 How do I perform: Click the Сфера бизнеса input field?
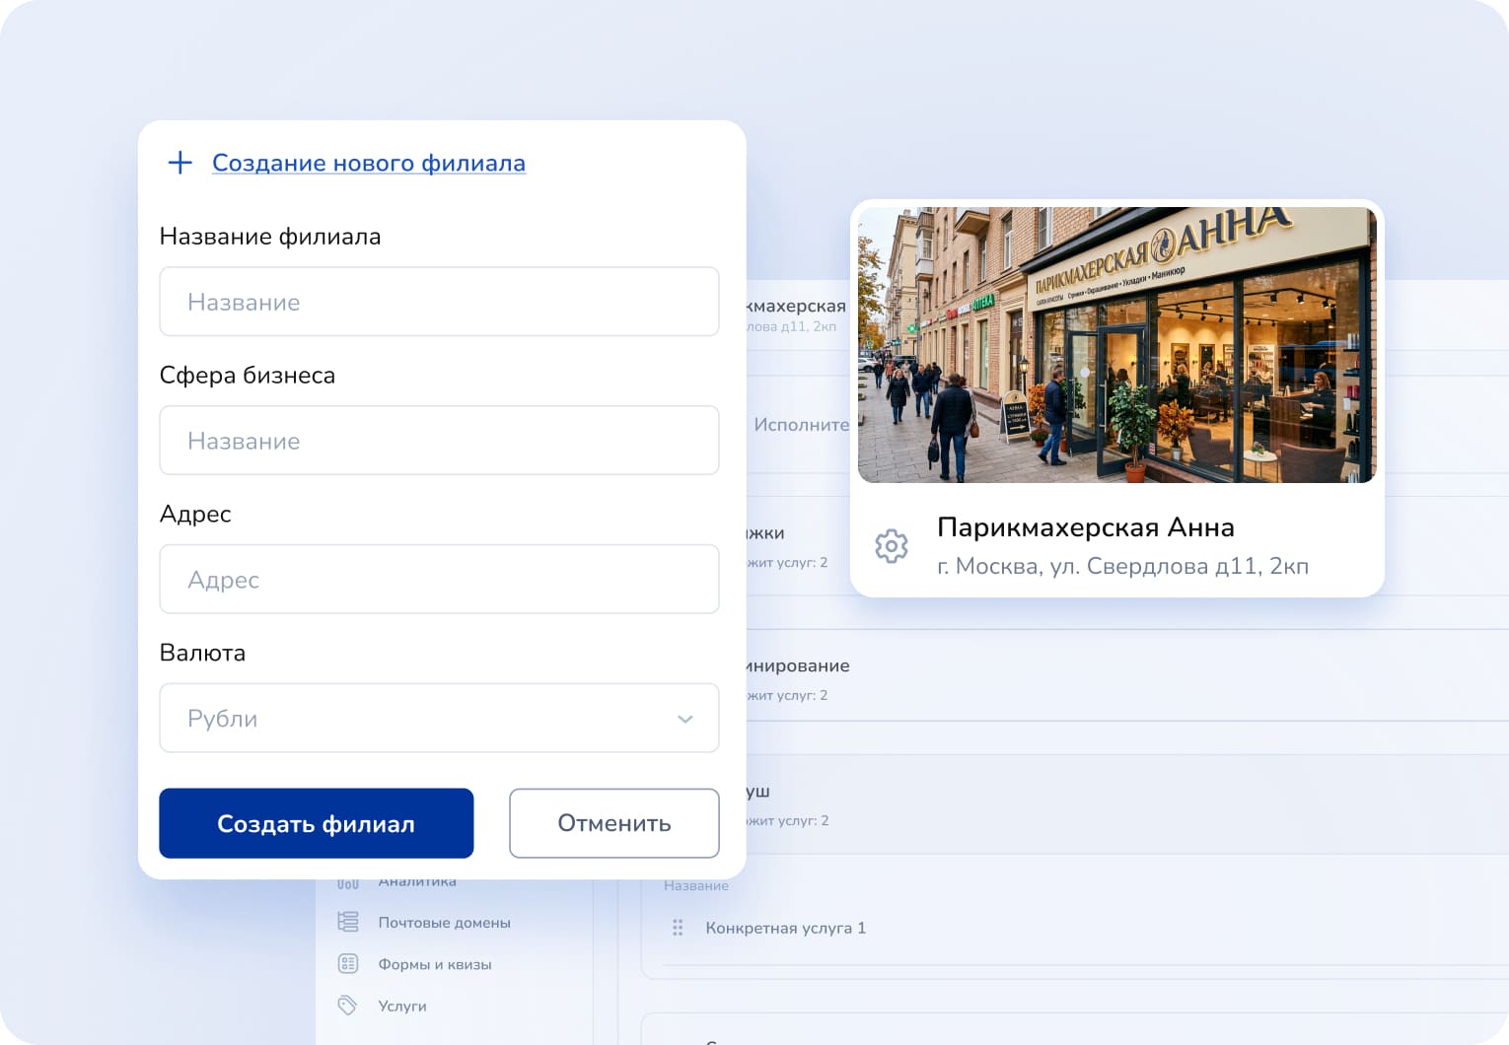coord(439,441)
